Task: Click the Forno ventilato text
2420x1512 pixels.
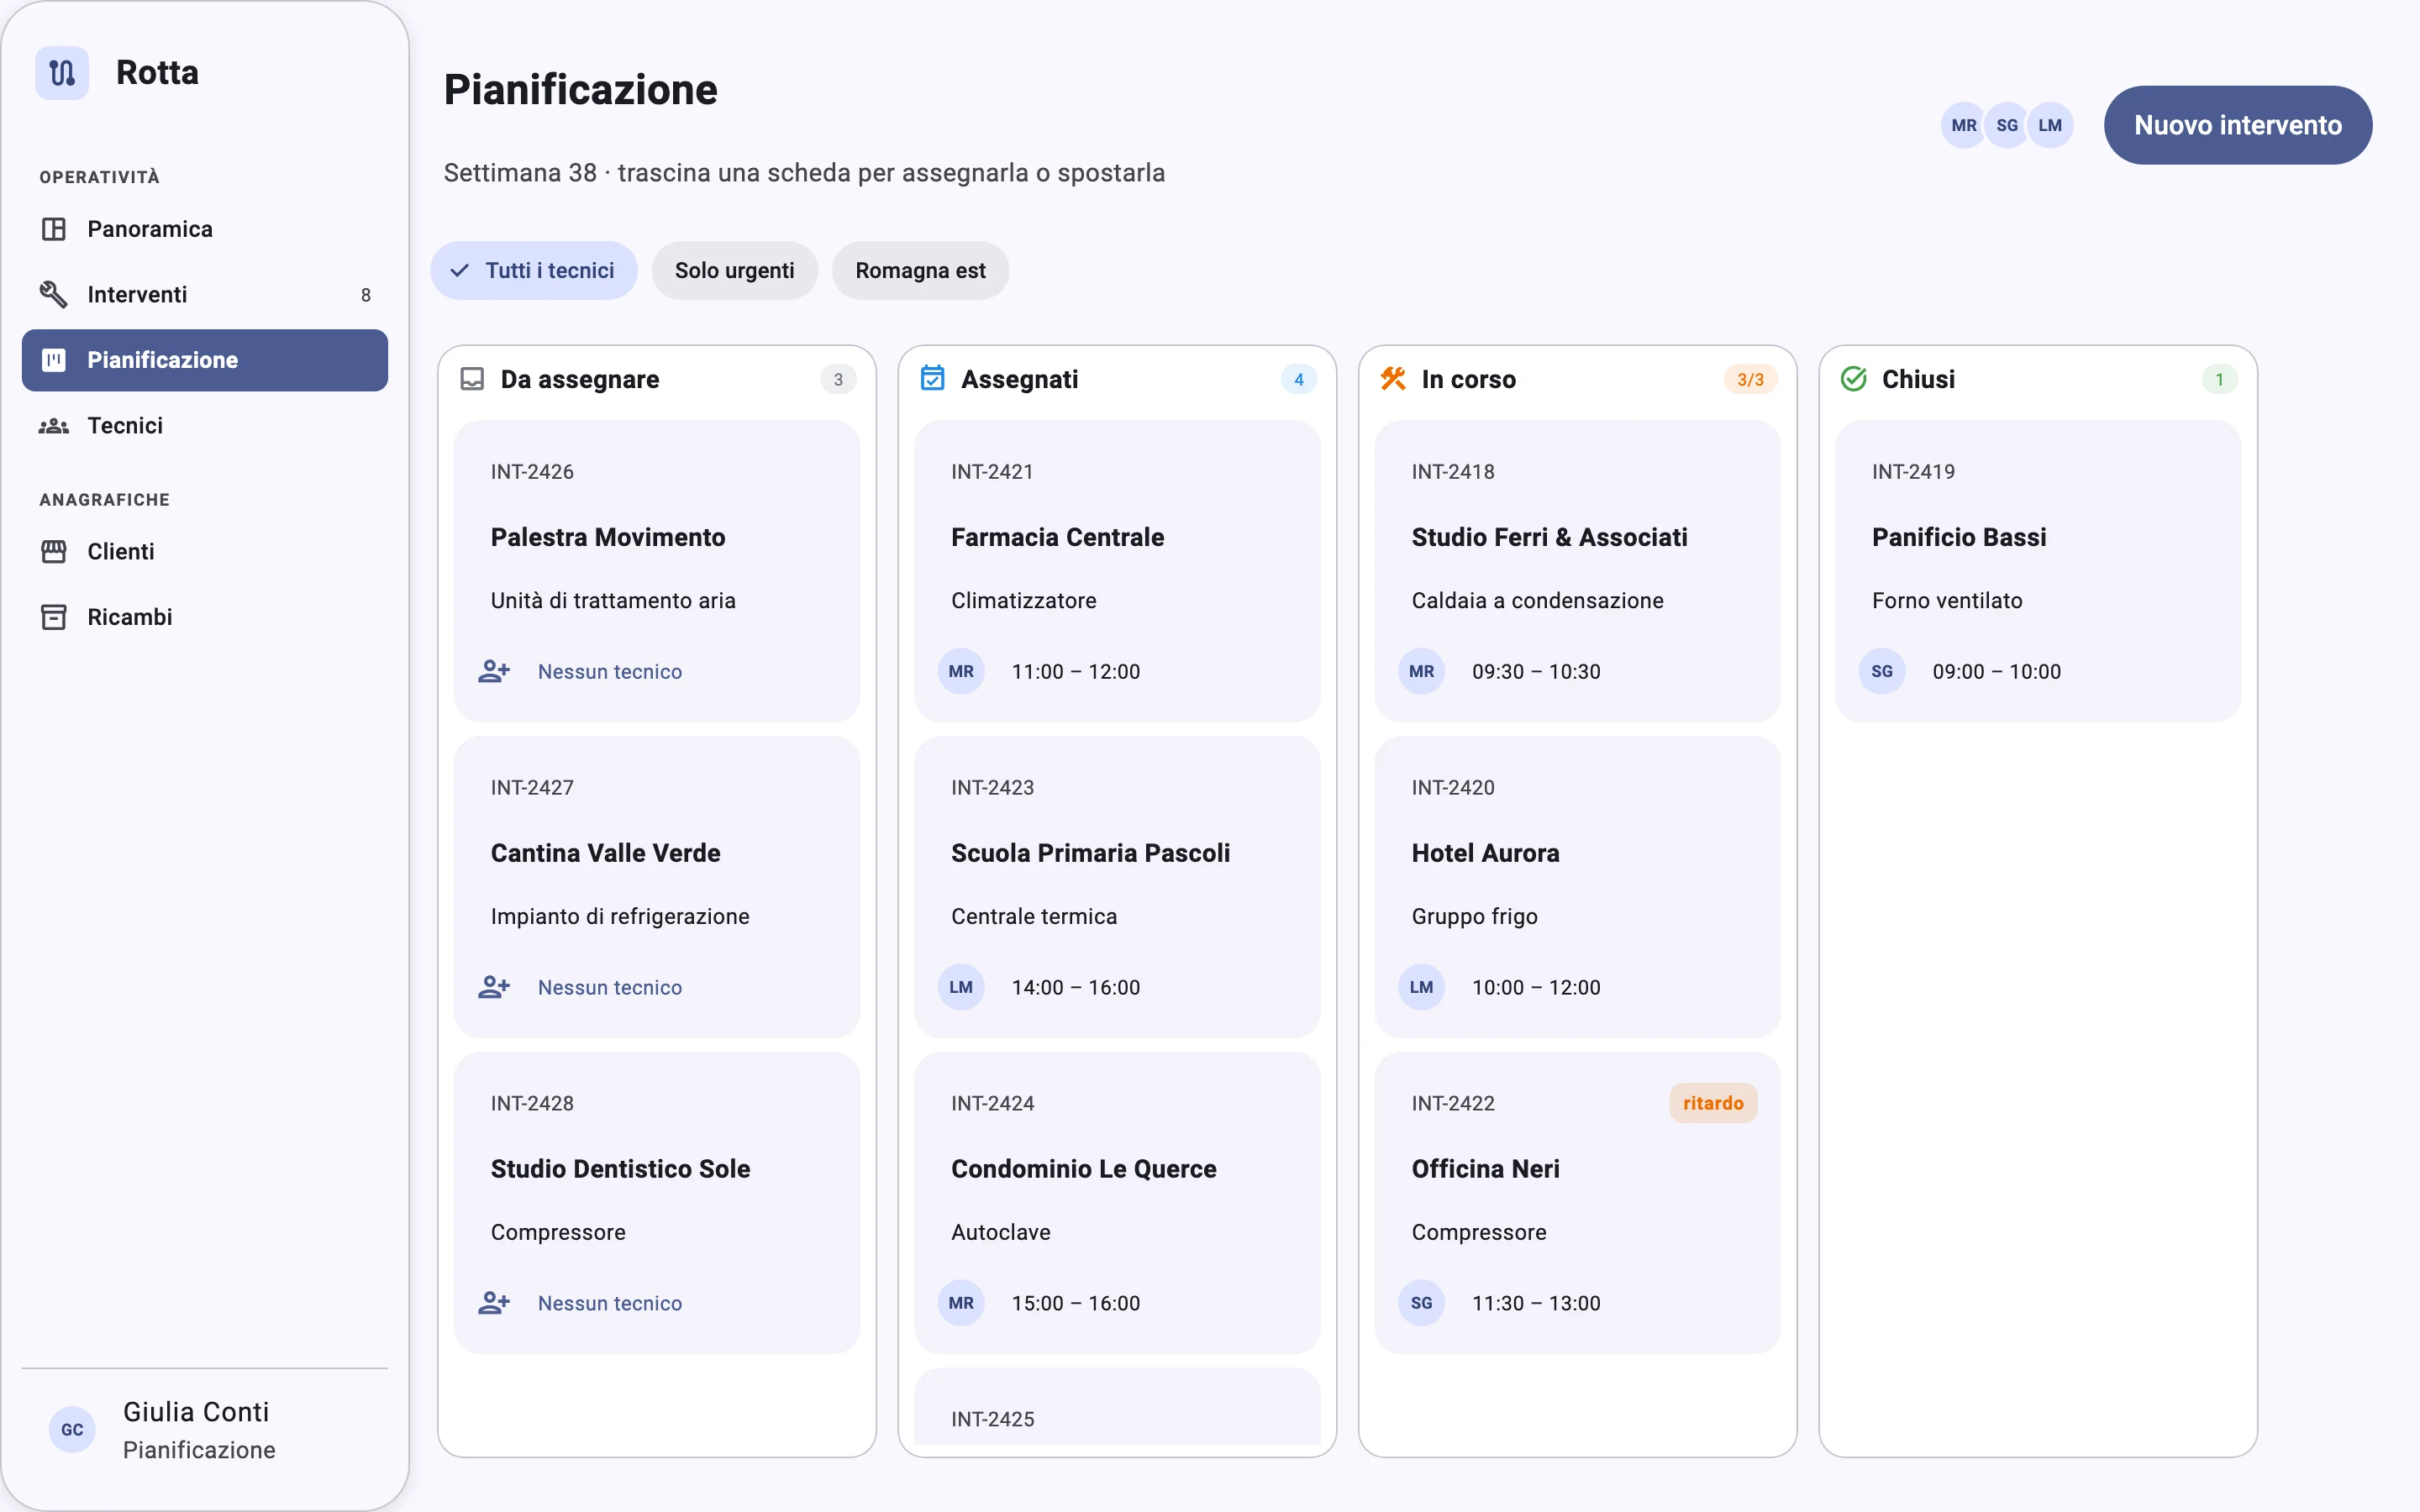Action: 1947,601
